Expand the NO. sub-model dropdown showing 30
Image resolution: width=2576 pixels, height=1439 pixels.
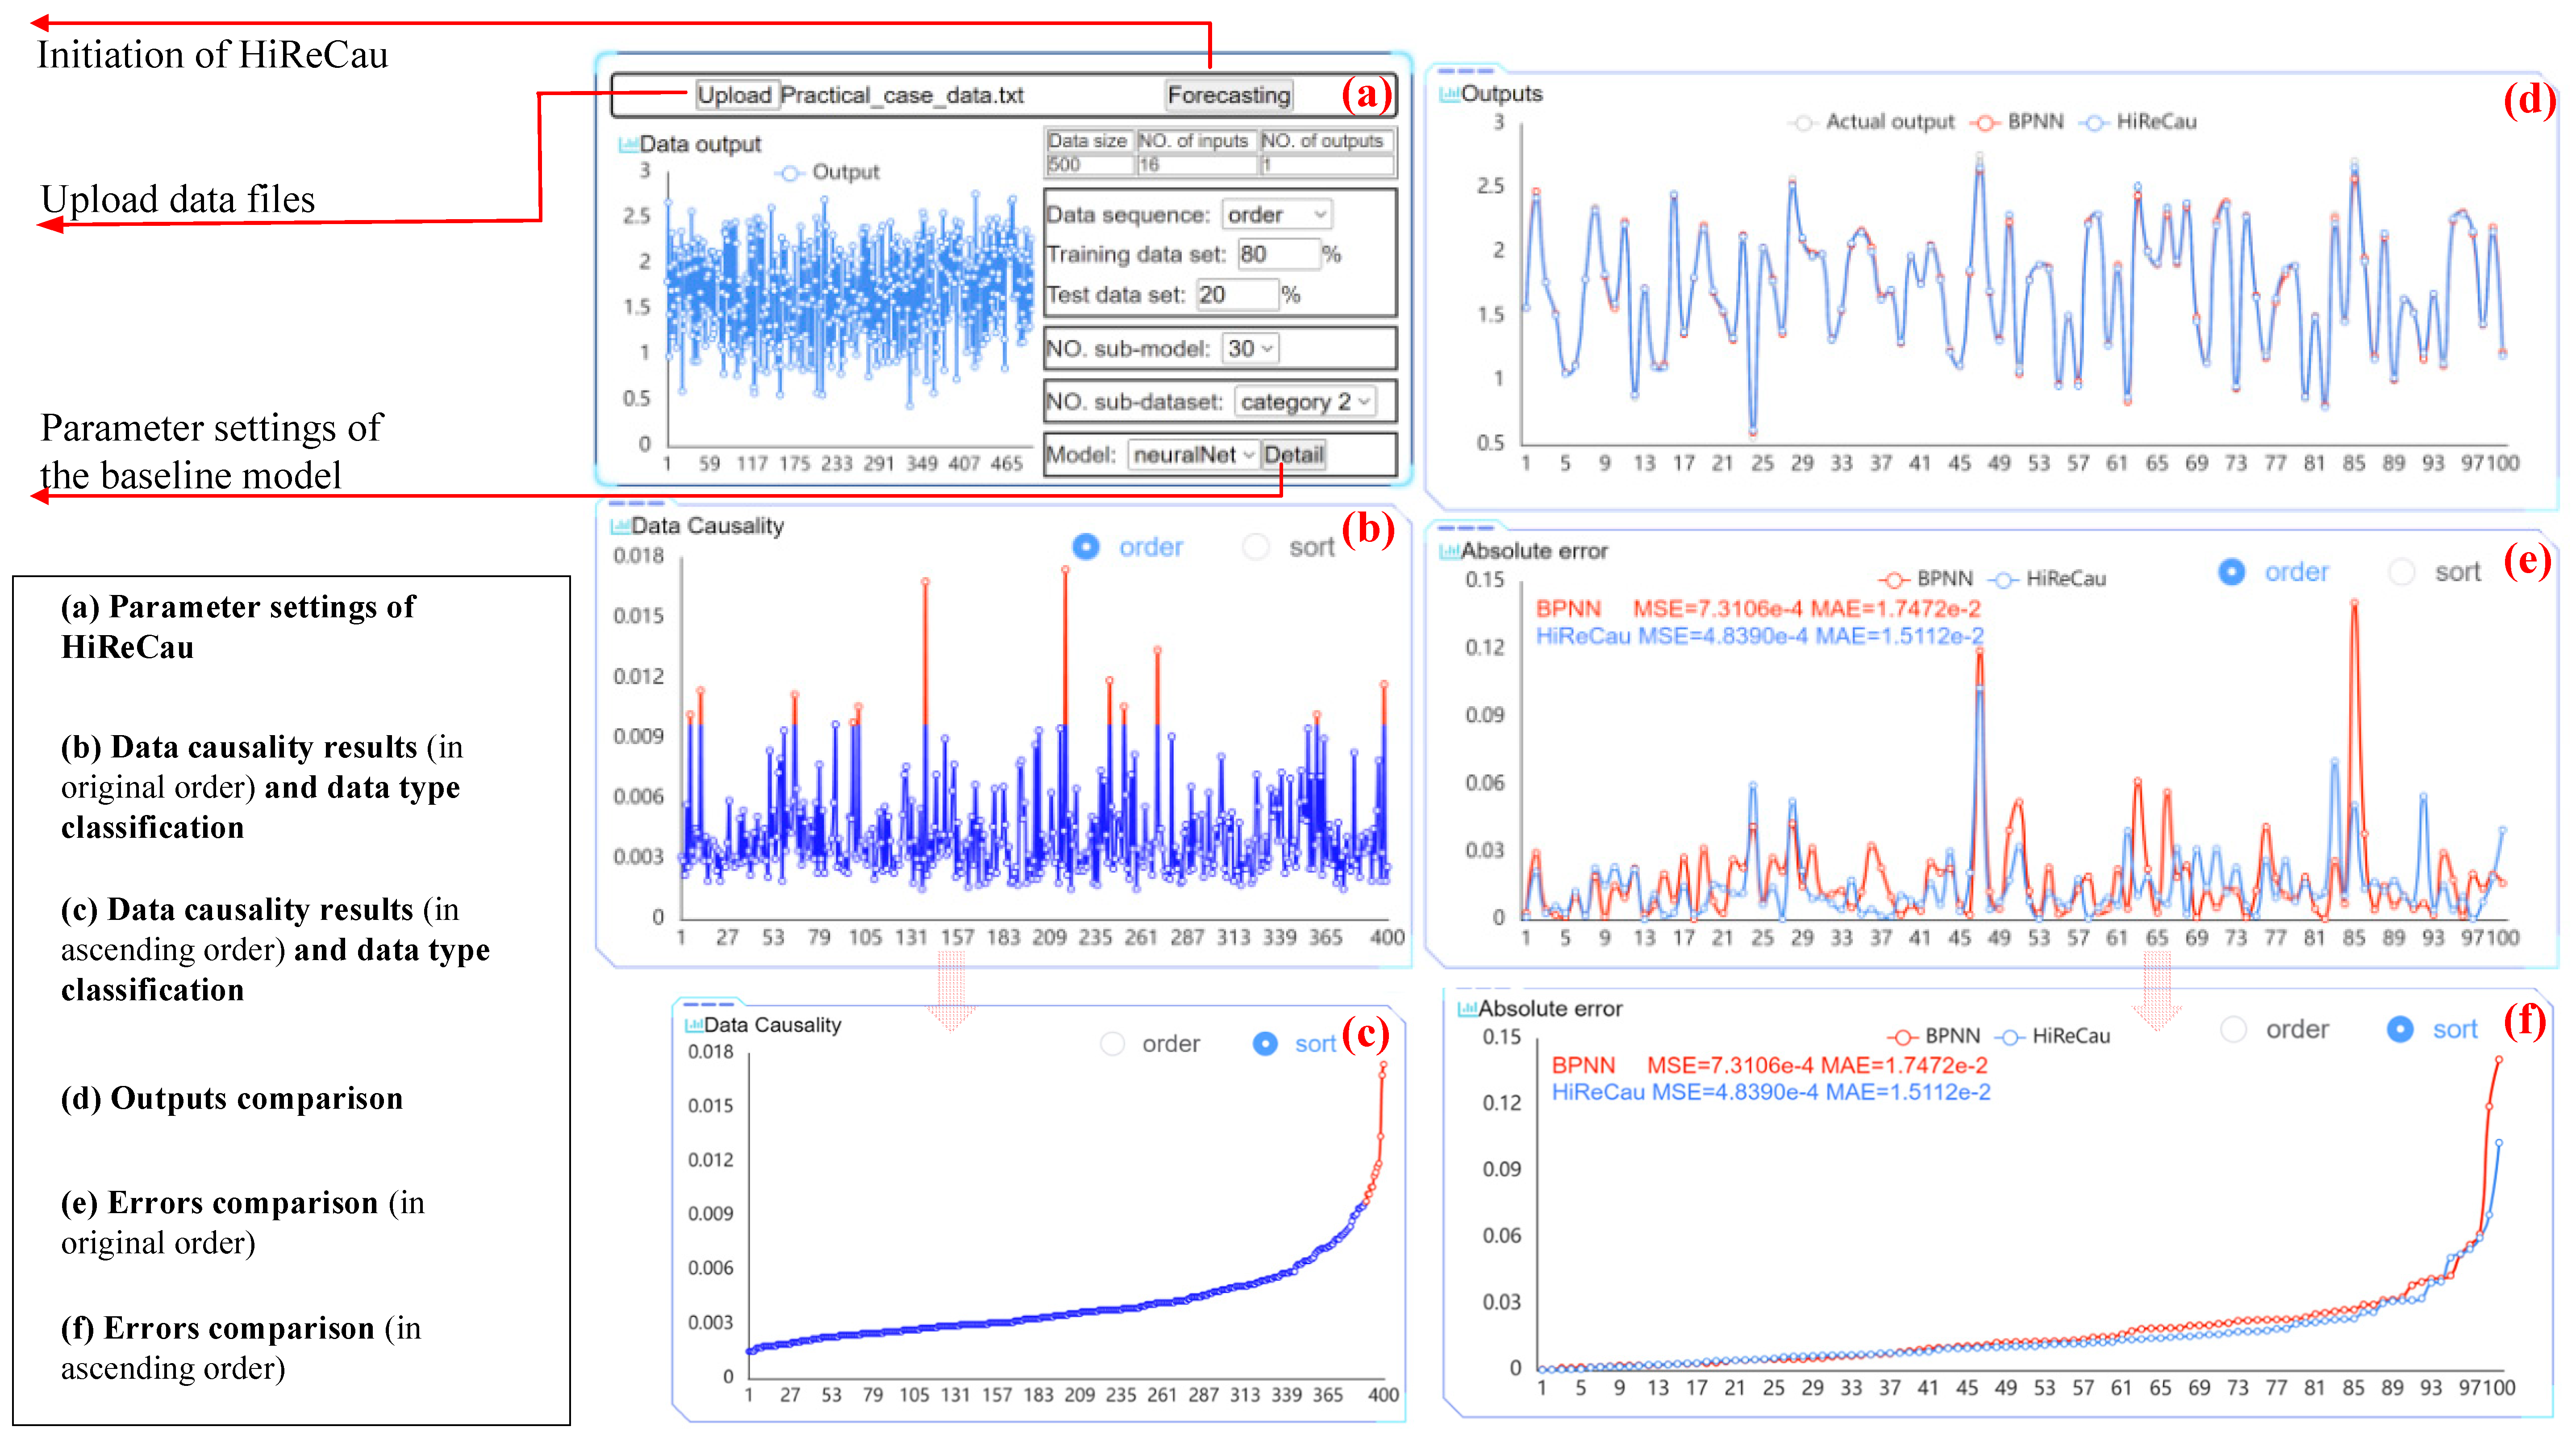[1250, 349]
